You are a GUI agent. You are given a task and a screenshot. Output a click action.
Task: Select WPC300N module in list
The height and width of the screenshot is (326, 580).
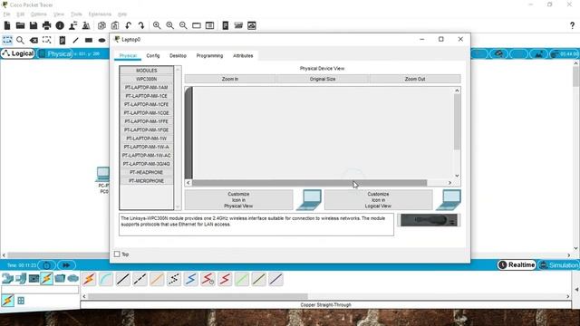pyautogui.click(x=147, y=79)
